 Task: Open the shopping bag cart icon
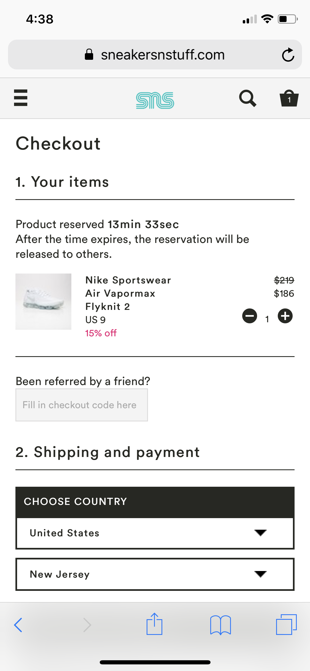289,98
